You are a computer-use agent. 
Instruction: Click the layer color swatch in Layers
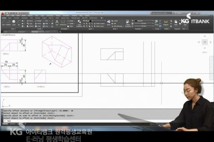point(90,21)
